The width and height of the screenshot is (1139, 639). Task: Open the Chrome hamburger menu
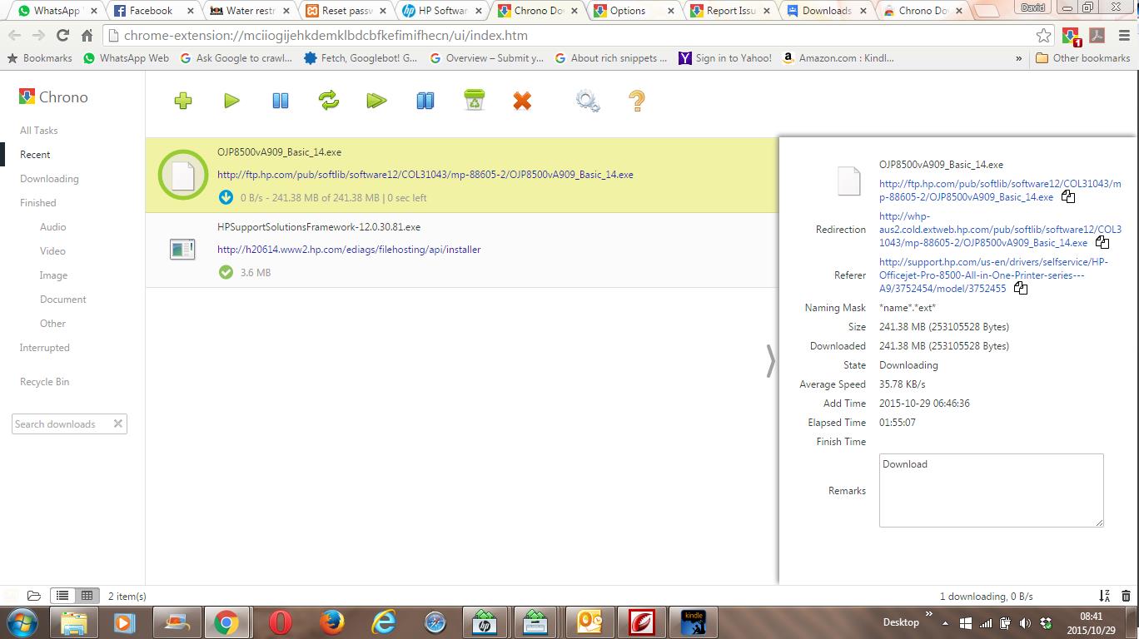click(1124, 35)
